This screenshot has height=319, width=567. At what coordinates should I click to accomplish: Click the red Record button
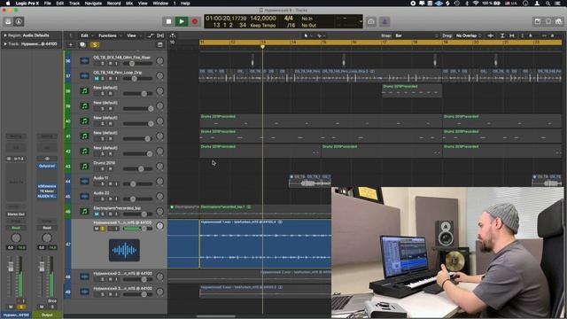[195, 21]
